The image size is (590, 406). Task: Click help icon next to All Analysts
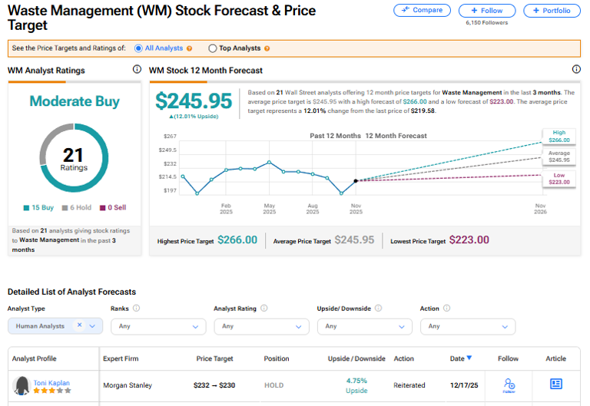189,48
